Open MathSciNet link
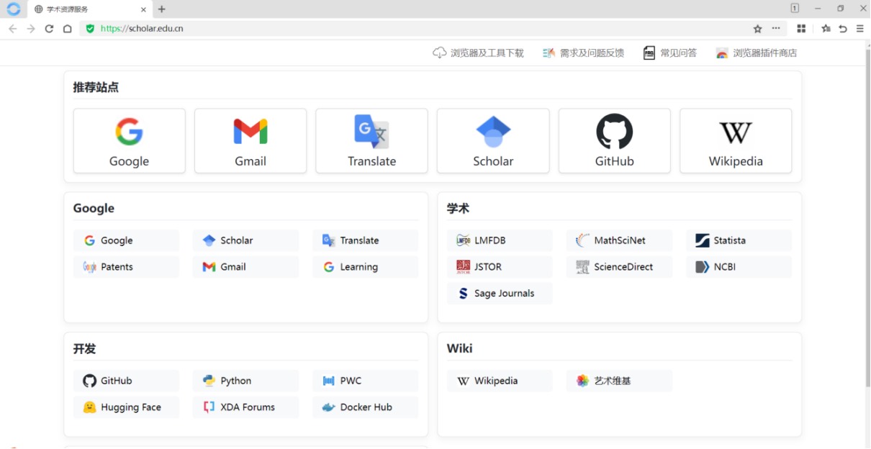 tap(620, 240)
